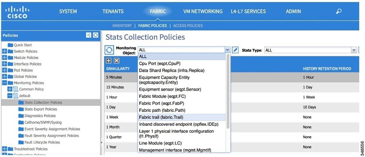Click the Policies panel refresh icon
The image size is (365, 157).
coord(95,35)
